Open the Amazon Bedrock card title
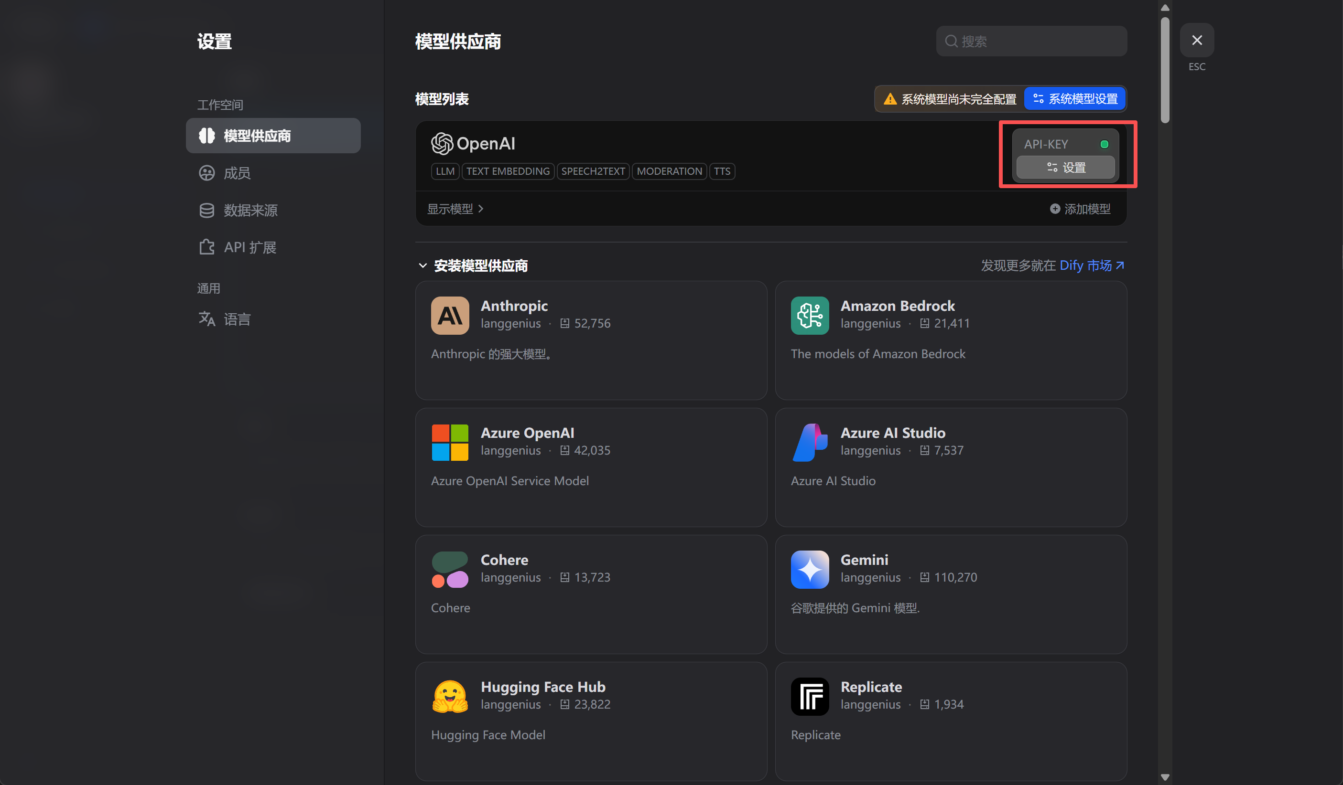Image resolution: width=1343 pixels, height=785 pixels. pyautogui.click(x=898, y=306)
